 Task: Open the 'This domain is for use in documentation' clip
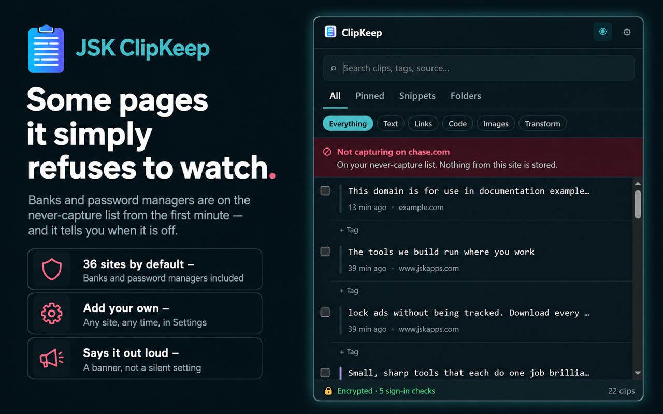(x=469, y=191)
